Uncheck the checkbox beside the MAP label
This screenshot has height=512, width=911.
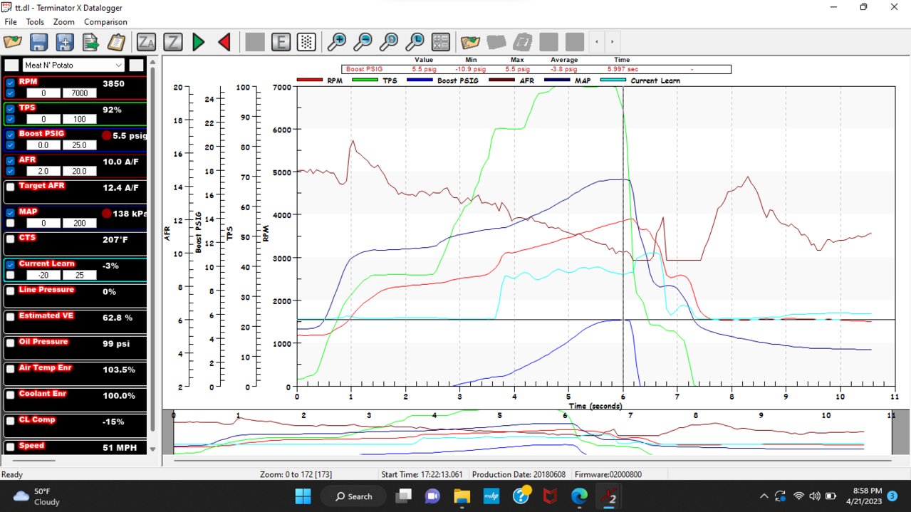[10, 213]
